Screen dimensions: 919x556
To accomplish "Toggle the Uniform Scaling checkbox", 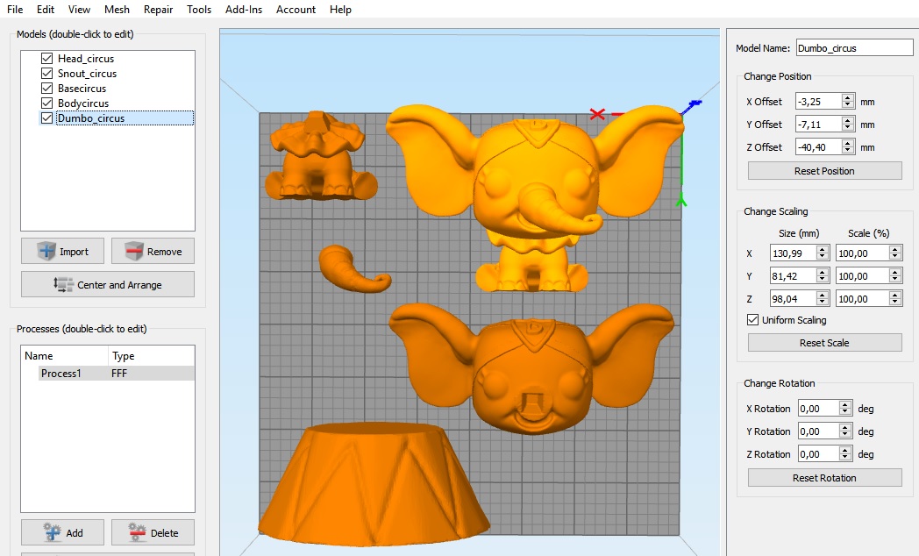I will click(x=753, y=320).
